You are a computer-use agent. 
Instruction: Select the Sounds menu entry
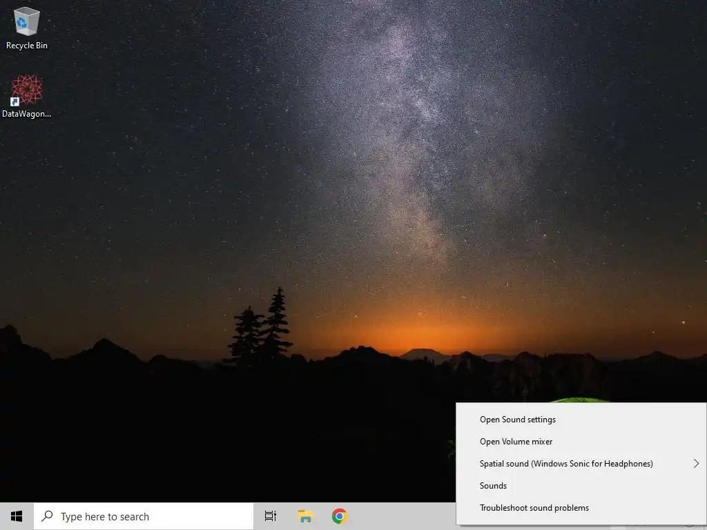[581, 486]
